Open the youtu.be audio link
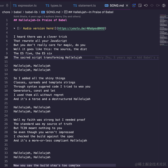This screenshot has width=168, height=168. point(81,28)
